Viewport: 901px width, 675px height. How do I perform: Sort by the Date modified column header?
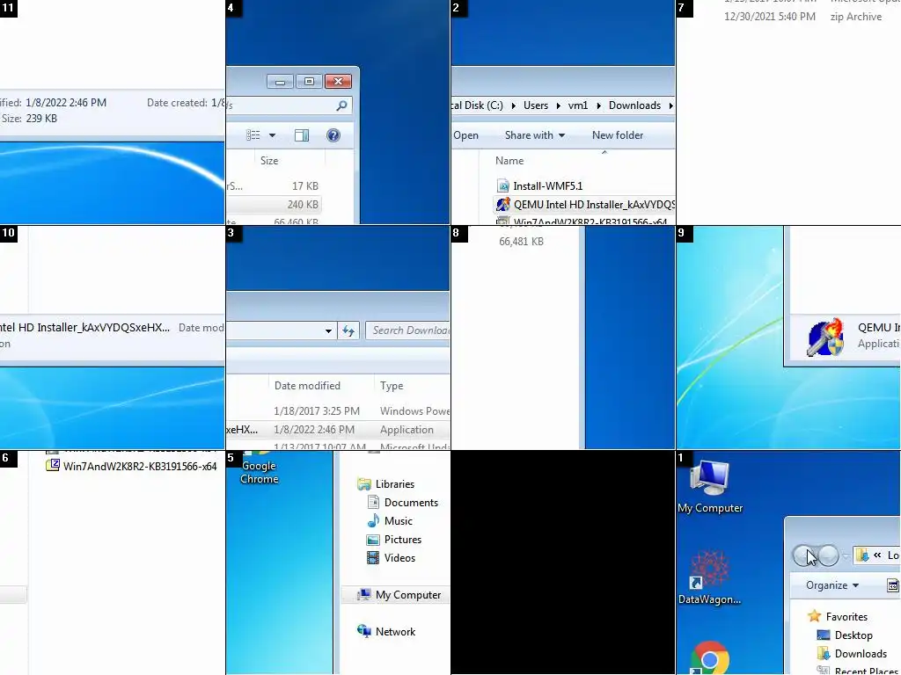pyautogui.click(x=307, y=386)
